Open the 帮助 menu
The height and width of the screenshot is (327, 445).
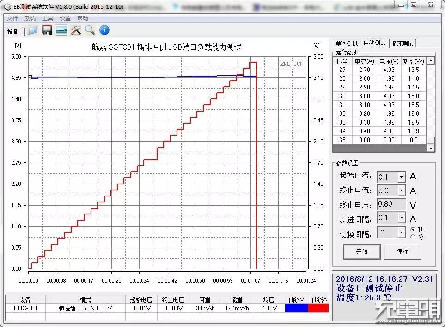(x=83, y=18)
